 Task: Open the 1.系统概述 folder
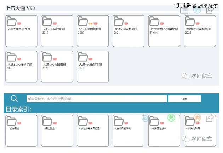click(21, 131)
